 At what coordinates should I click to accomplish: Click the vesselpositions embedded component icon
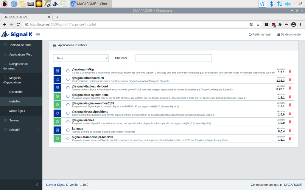[x=57, y=113]
